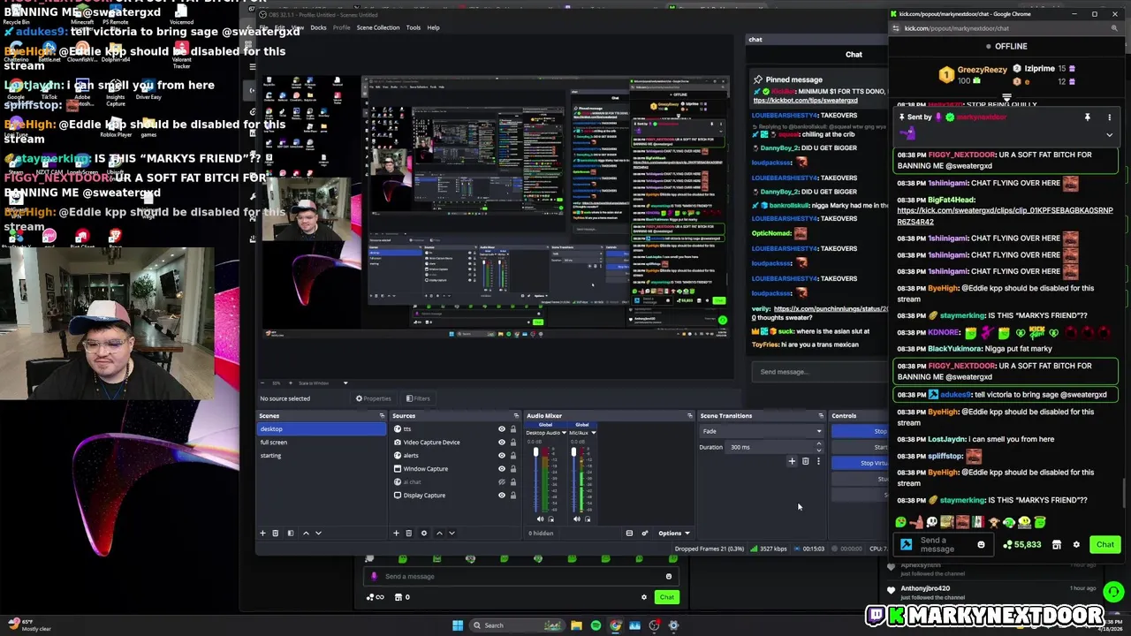Open source properties gear in Sources panel

pyautogui.click(x=423, y=533)
